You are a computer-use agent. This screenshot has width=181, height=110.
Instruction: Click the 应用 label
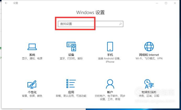[x=71, y=92]
